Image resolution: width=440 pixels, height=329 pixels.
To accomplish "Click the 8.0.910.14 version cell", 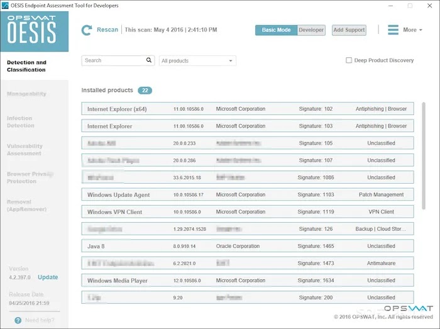I will [184, 247].
